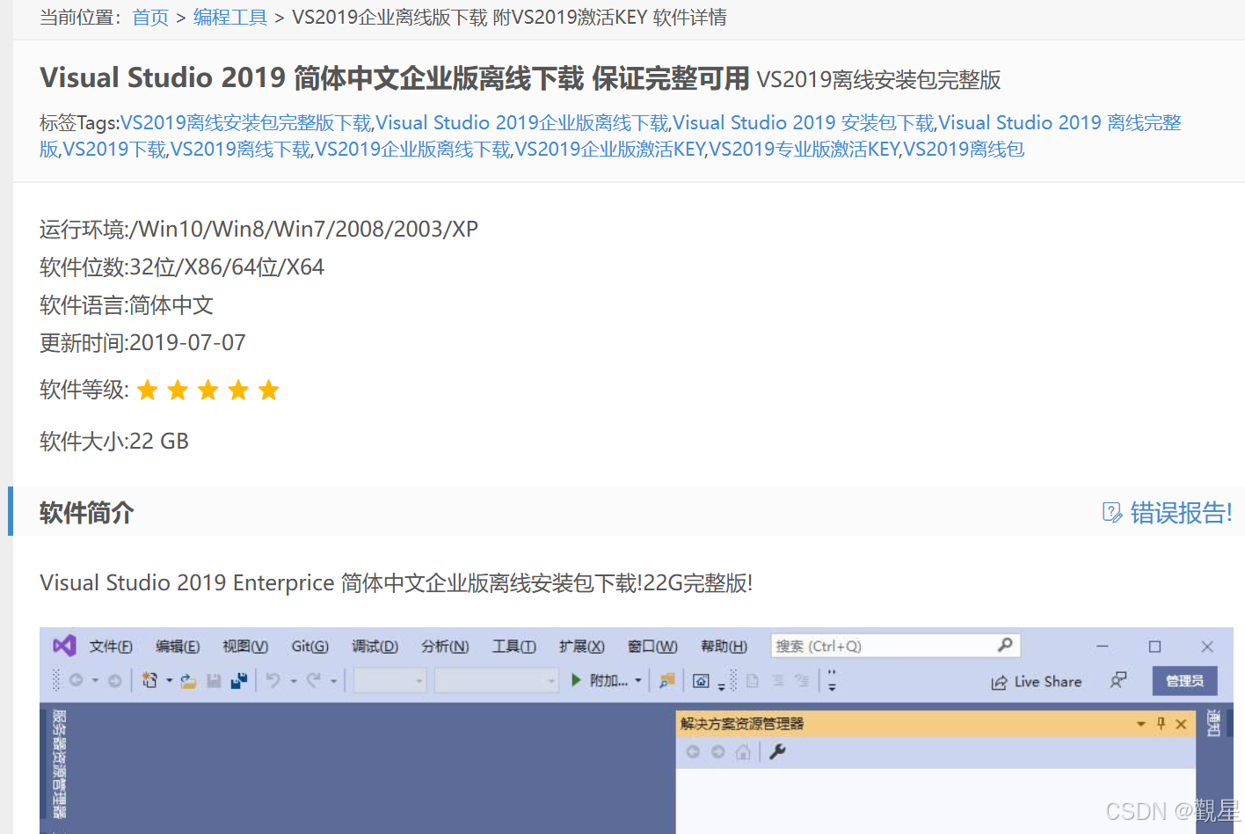Click the Solution Explorer back arrow
Viewport: 1245px width, 834px height.
point(693,751)
